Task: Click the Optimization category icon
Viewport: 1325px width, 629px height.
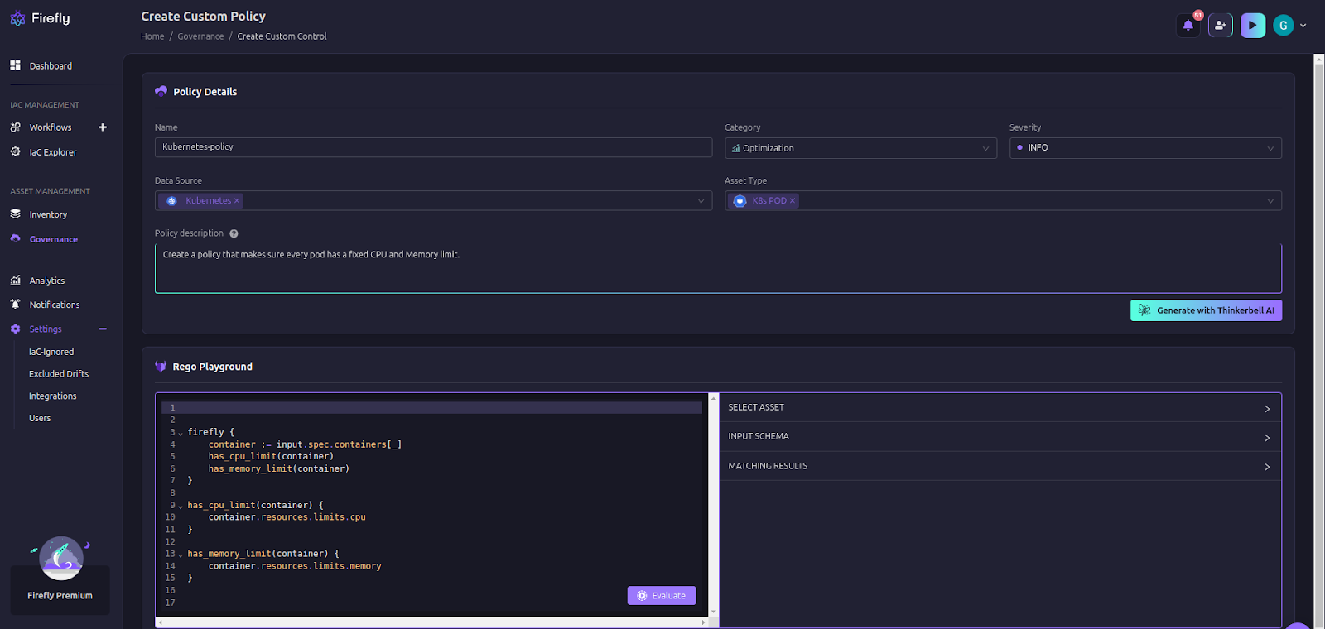Action: coord(735,148)
